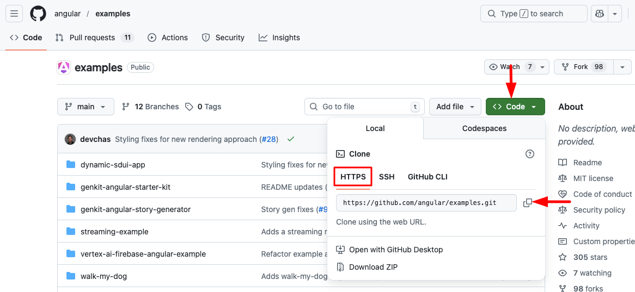This screenshot has width=635, height=292.
Task: Expand the Copilot dropdown caret
Action: (615, 14)
